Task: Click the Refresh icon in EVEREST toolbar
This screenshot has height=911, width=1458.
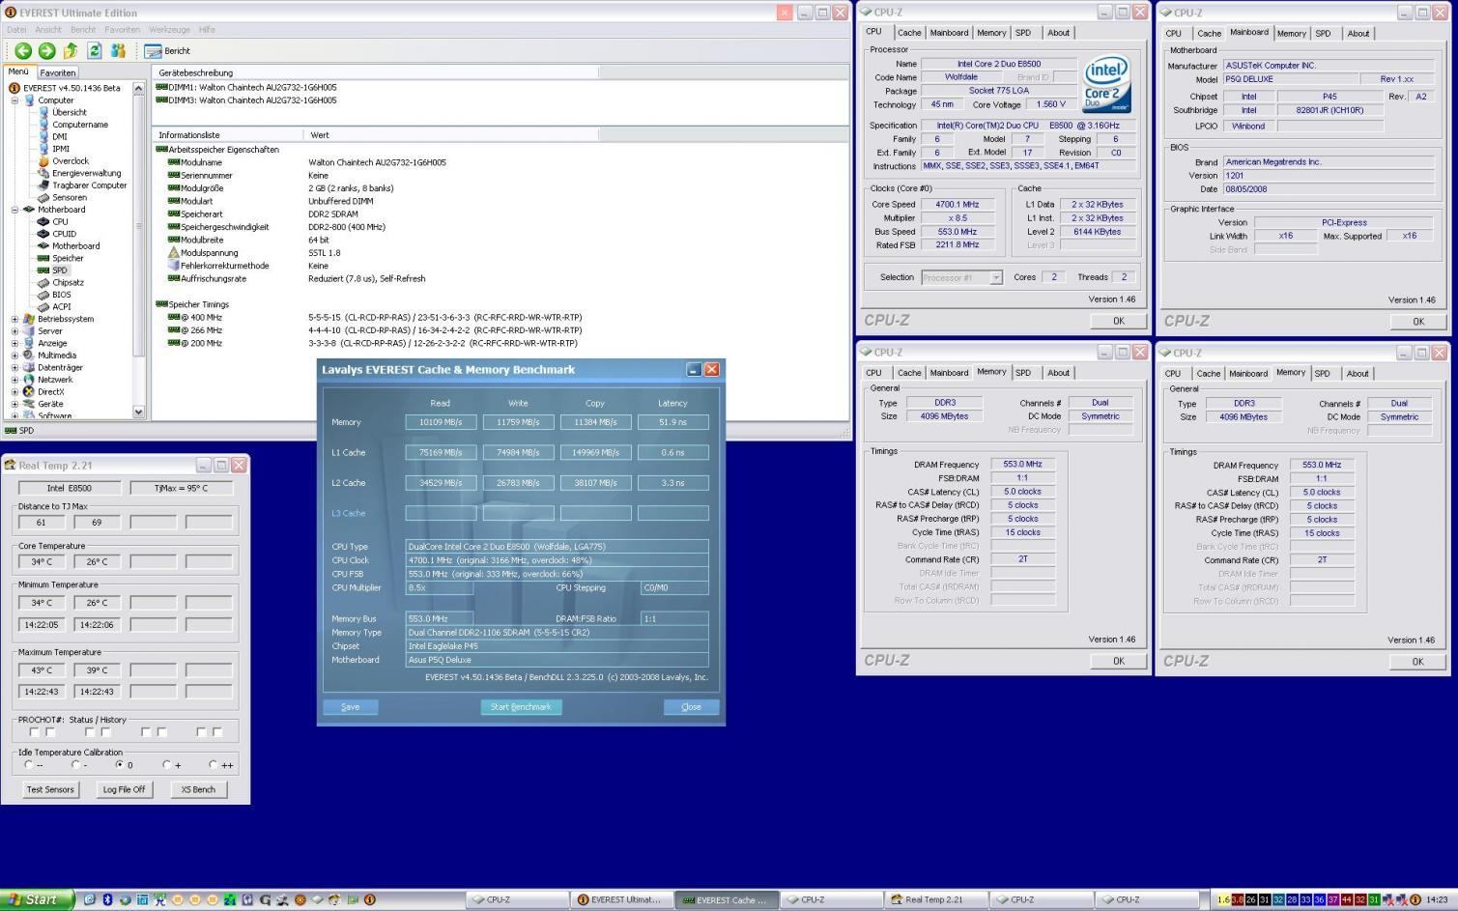Action: pos(95,50)
